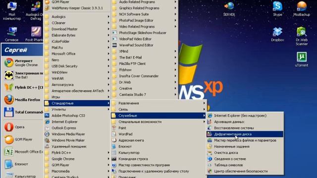Launch Dr.Web Scanner from desktop
The width and height of the screenshot is (317, 178).
point(302,36)
